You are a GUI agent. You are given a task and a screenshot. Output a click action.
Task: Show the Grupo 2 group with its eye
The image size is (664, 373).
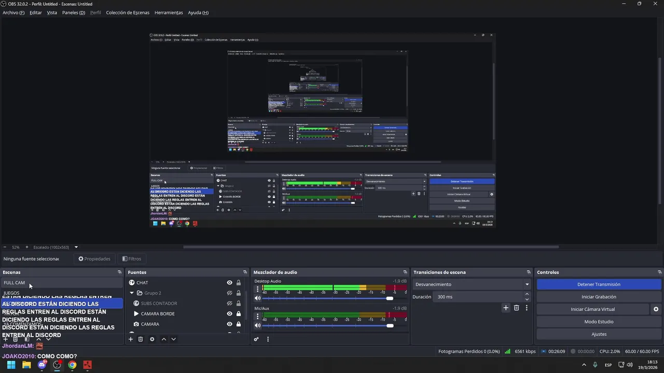[x=229, y=293]
